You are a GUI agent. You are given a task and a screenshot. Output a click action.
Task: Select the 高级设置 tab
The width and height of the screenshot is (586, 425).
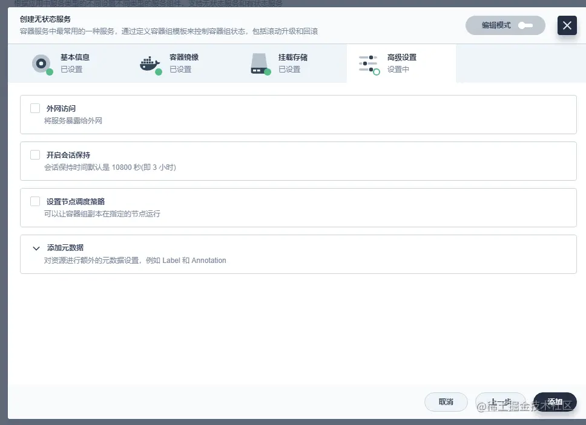tap(401, 63)
